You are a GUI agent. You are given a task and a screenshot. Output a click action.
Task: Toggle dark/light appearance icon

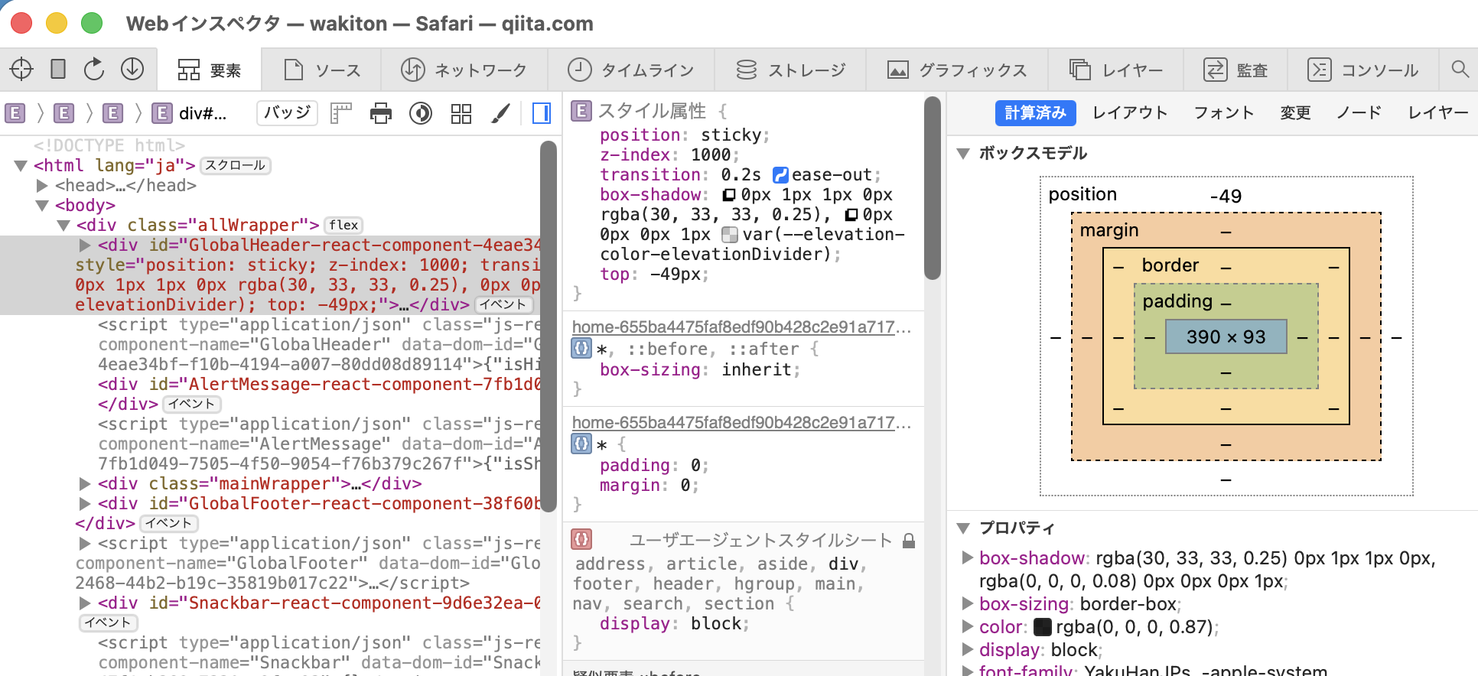click(x=421, y=114)
